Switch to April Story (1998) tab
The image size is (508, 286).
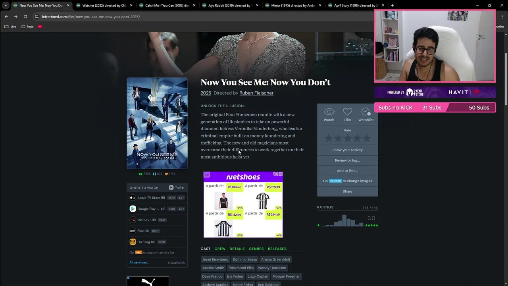point(356,6)
